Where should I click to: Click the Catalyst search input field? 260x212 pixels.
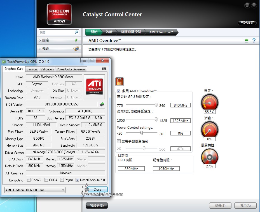click(x=57, y=32)
